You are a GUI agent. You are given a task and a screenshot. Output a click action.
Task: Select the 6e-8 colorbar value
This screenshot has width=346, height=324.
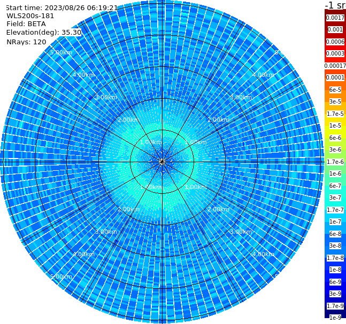coord(335,234)
